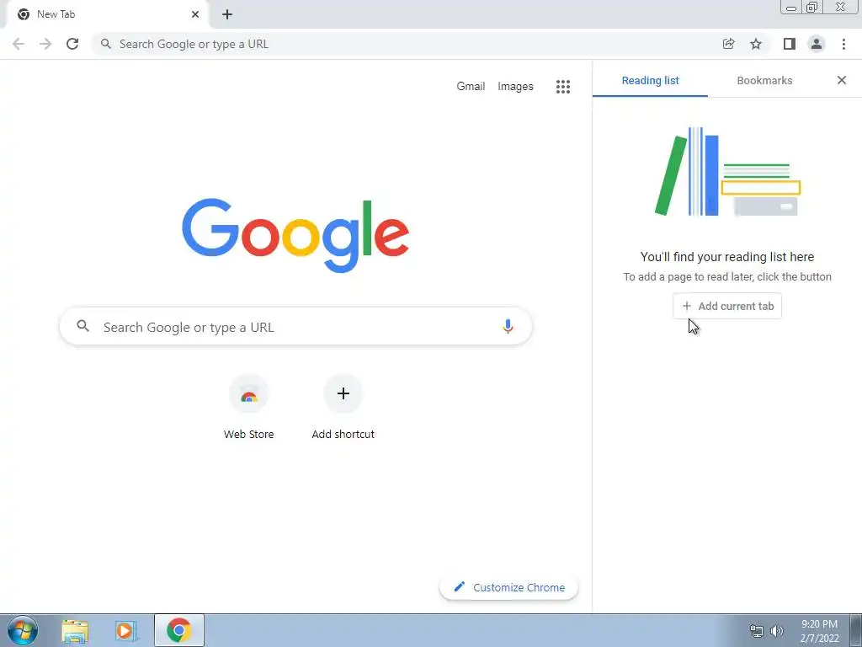Open the user profile avatar
Image resolution: width=862 pixels, height=647 pixels.
[x=817, y=44]
